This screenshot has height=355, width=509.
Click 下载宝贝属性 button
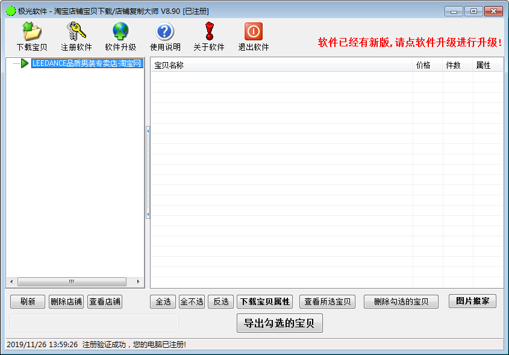point(265,302)
